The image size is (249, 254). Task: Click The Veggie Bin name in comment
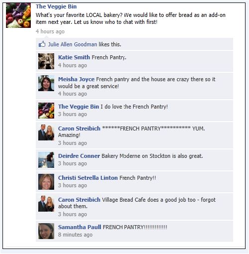[x=79, y=107]
